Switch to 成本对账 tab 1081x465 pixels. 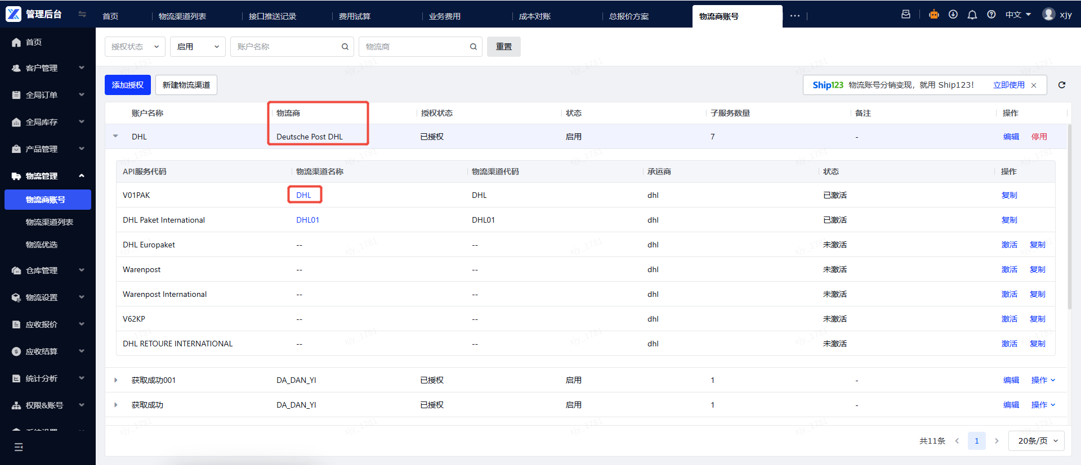[x=535, y=16]
